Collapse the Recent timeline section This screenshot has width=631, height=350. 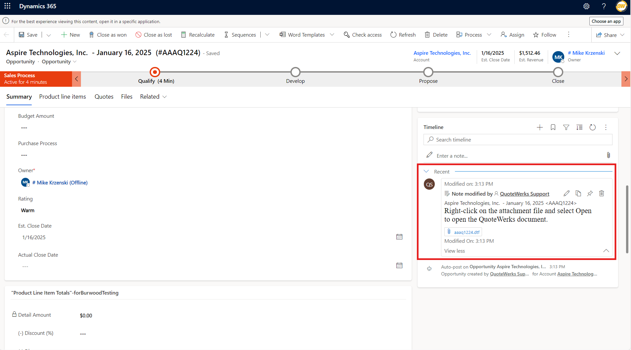tap(426, 172)
